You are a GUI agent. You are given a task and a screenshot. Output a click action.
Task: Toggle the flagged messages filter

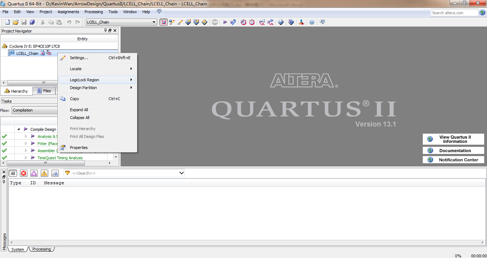click(55, 174)
